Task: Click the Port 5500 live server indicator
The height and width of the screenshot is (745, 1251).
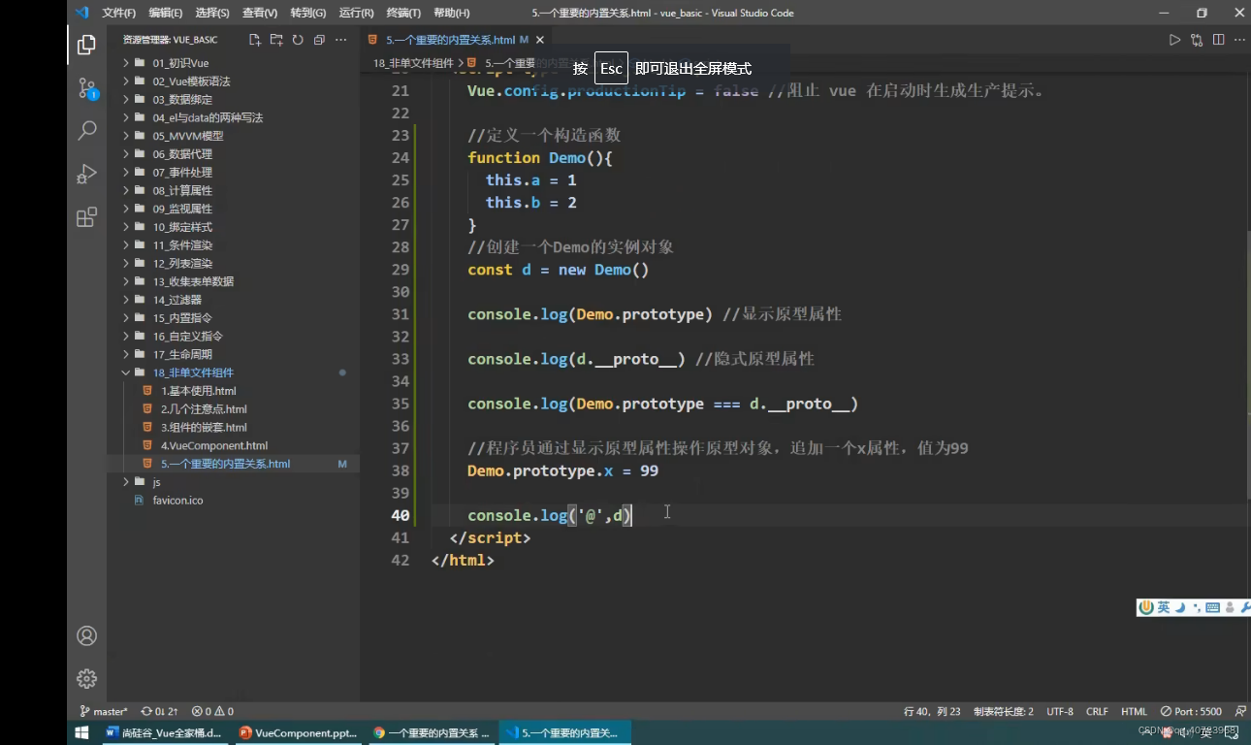Action: [x=1191, y=711]
